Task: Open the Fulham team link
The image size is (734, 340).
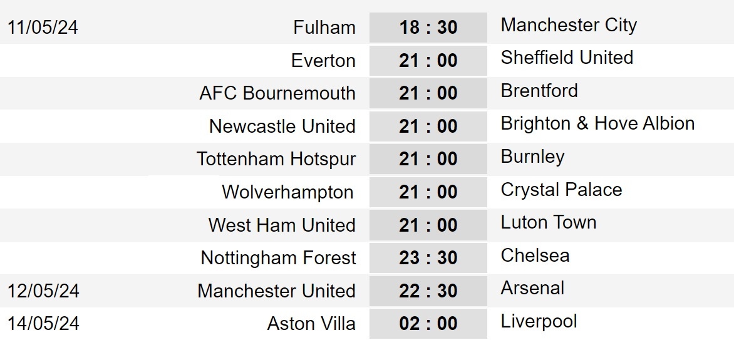Action: point(324,27)
